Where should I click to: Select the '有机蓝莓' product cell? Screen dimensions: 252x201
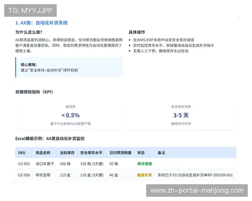point(43,175)
